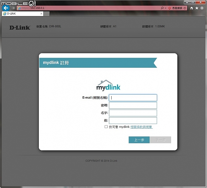
Task: Open a new blank tab
Action: tap(47, 14)
